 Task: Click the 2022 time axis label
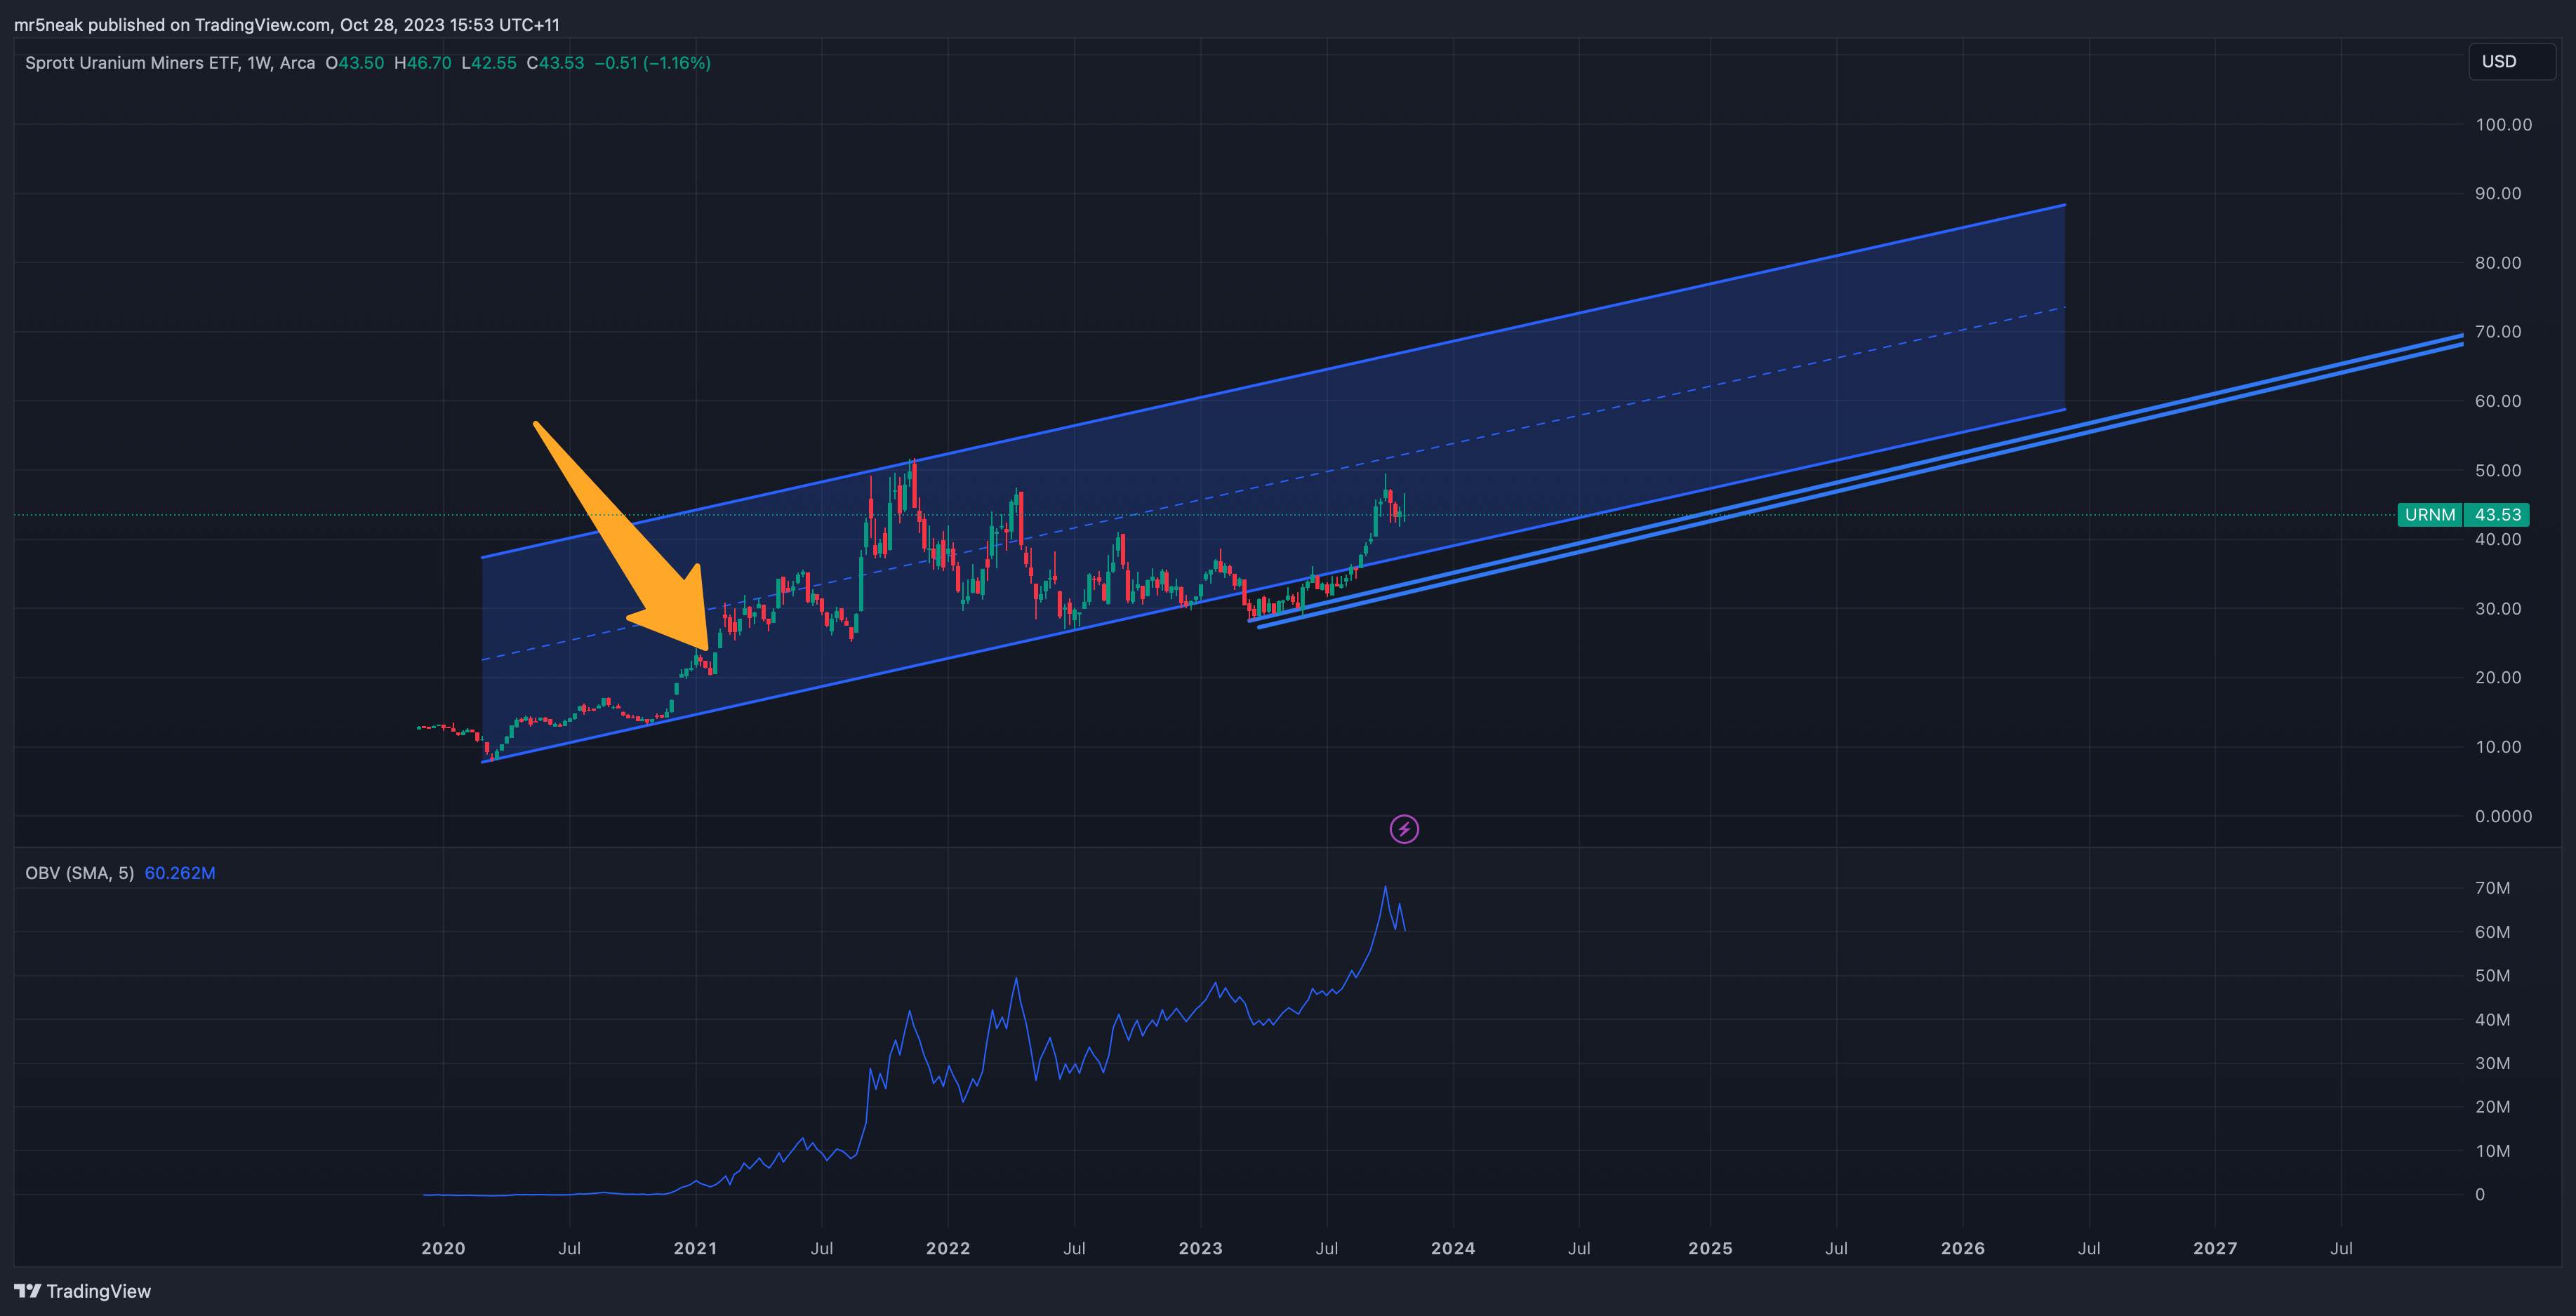pyautogui.click(x=948, y=1248)
